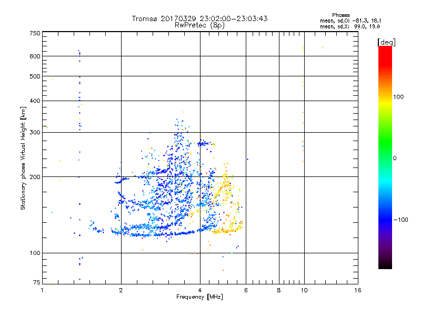
Task: Click the 'mean, sd,O: -81.3, 18.1' line
Action: click(x=350, y=21)
